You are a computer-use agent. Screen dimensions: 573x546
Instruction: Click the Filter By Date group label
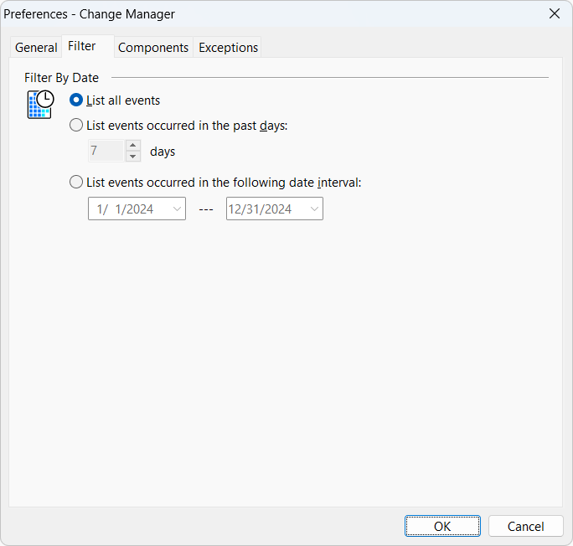[x=62, y=78]
